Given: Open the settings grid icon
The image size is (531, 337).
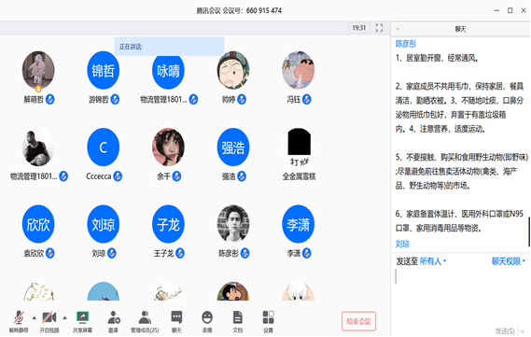Looking at the screenshot, I should [x=268, y=317].
